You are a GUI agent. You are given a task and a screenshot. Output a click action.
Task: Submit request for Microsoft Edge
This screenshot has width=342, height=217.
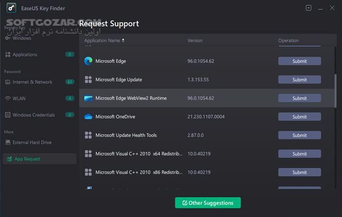(299, 61)
